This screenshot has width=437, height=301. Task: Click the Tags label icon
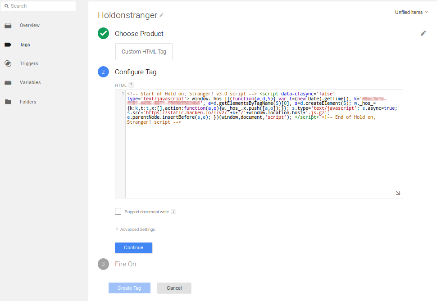pos(8,45)
